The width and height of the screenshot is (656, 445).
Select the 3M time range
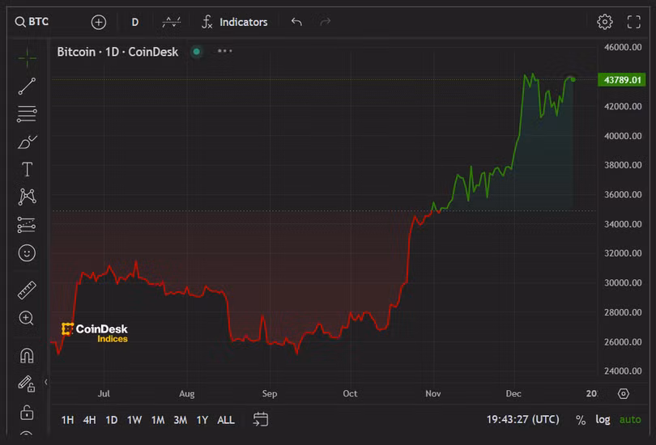click(181, 420)
